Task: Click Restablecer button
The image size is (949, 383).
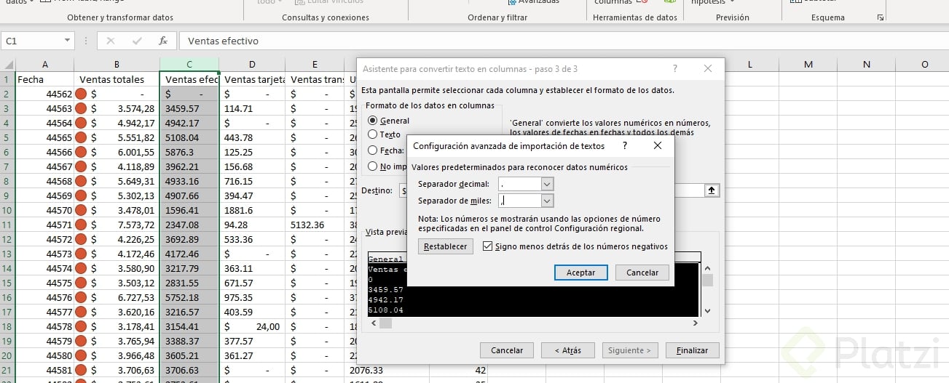Action: pyautogui.click(x=446, y=246)
